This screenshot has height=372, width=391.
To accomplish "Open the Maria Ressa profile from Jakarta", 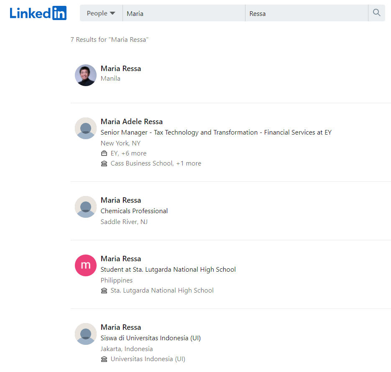I will tap(121, 327).
